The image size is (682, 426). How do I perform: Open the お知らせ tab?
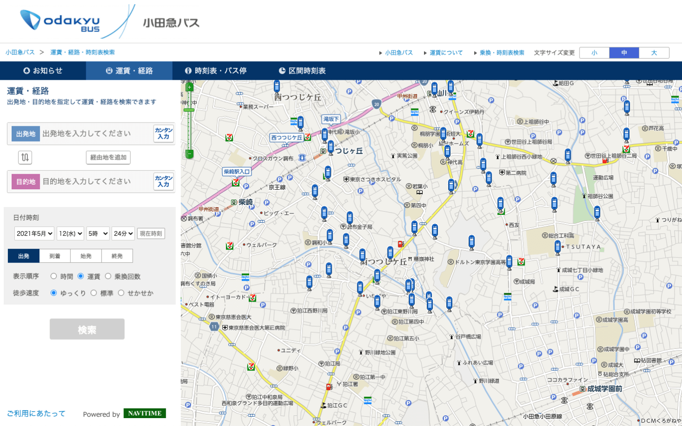(x=43, y=71)
